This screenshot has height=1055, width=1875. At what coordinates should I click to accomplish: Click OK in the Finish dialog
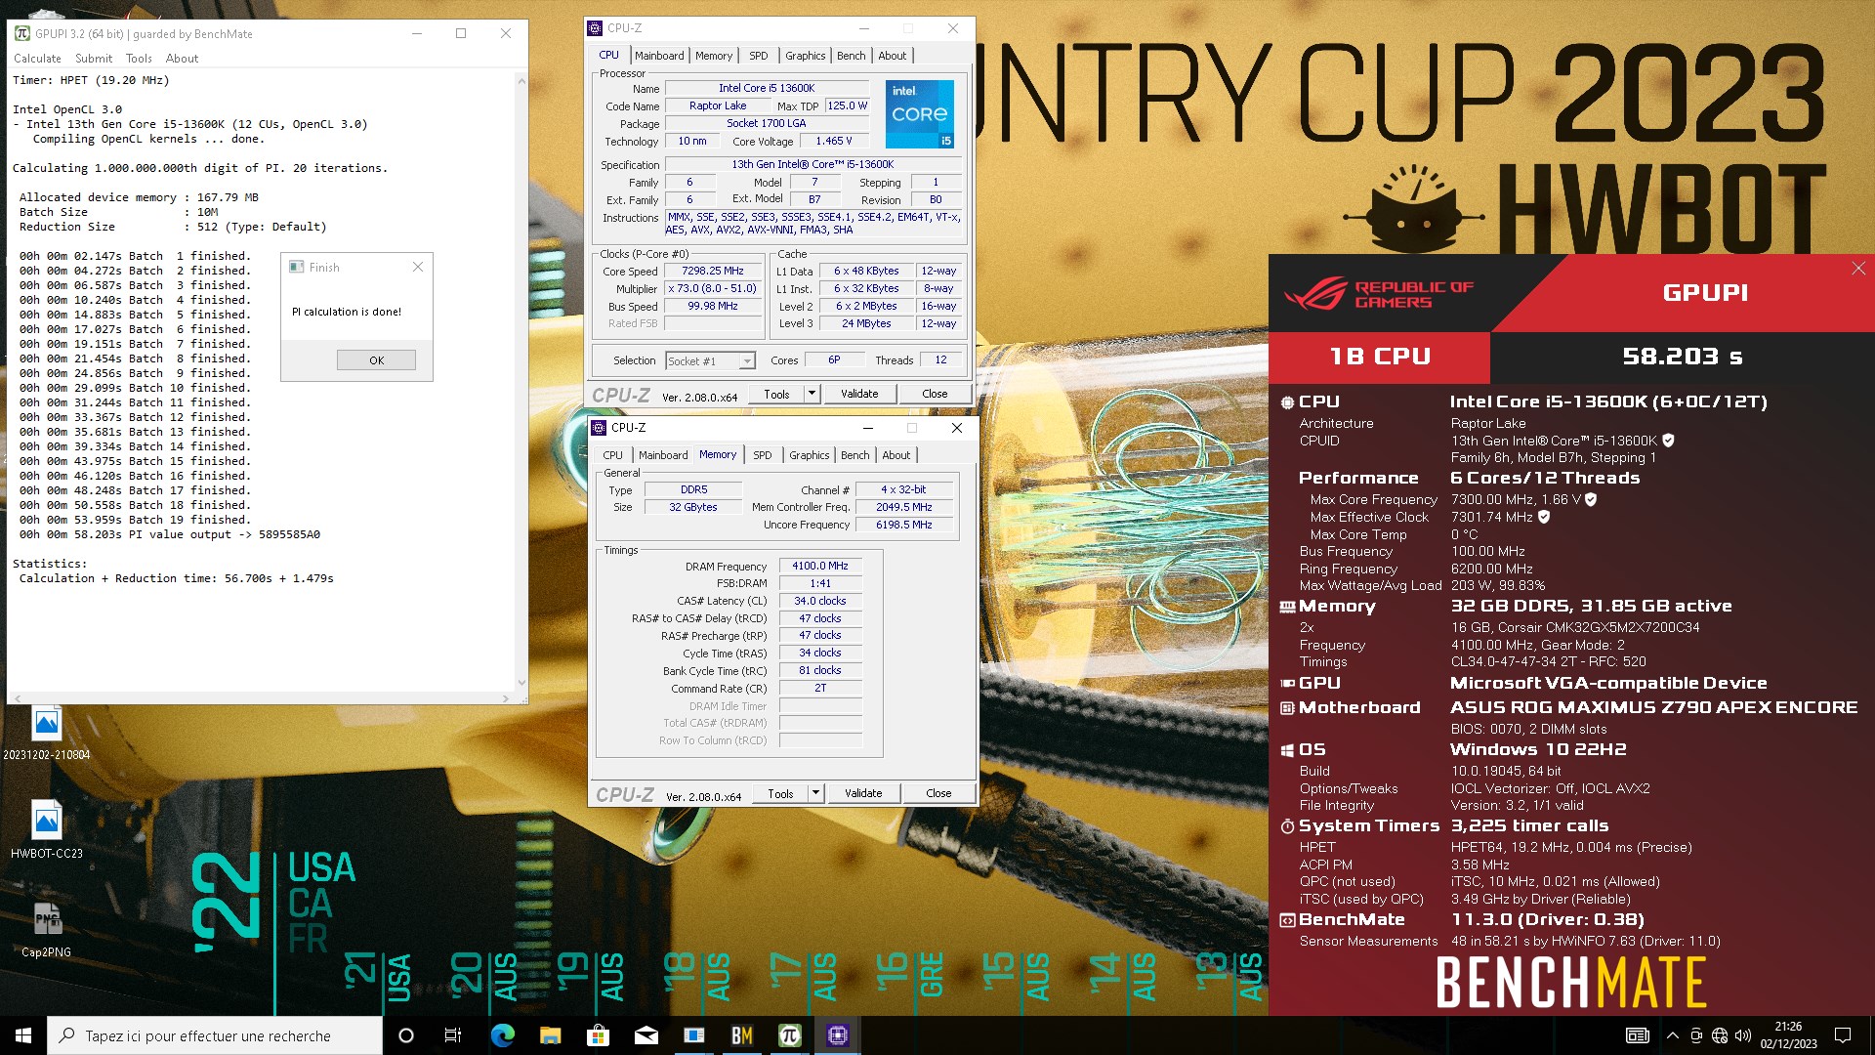coord(376,360)
